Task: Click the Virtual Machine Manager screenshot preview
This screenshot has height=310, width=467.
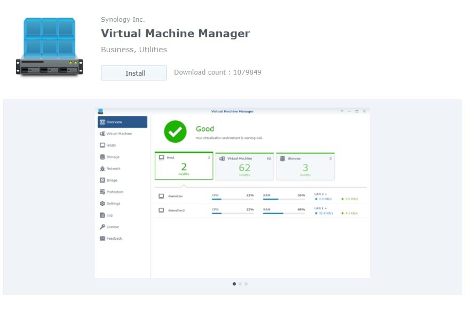Action: pos(232,193)
